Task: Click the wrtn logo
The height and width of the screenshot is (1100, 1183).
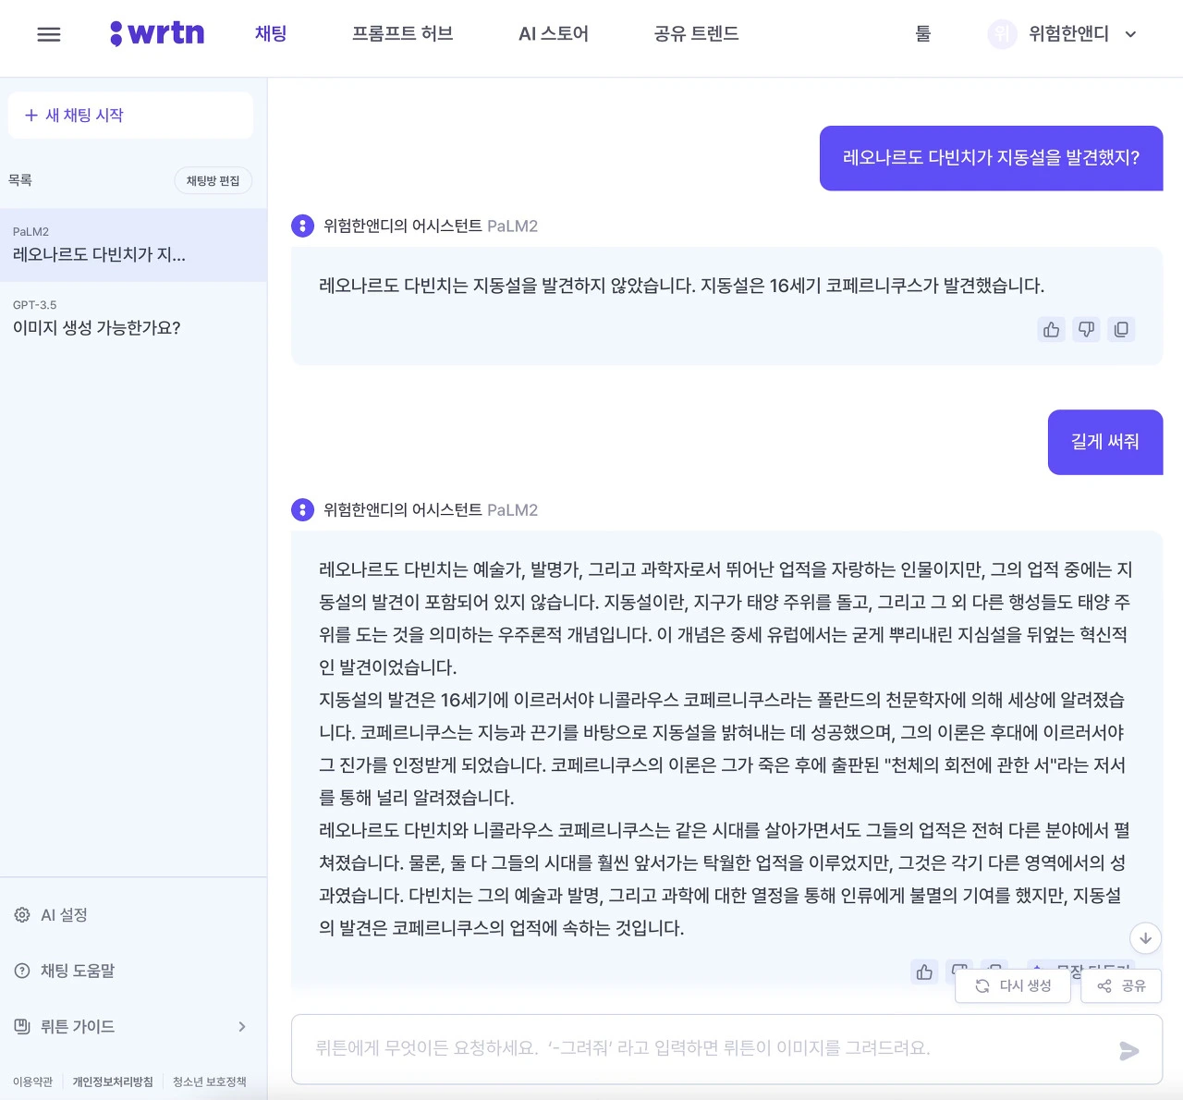Action: [x=157, y=33]
